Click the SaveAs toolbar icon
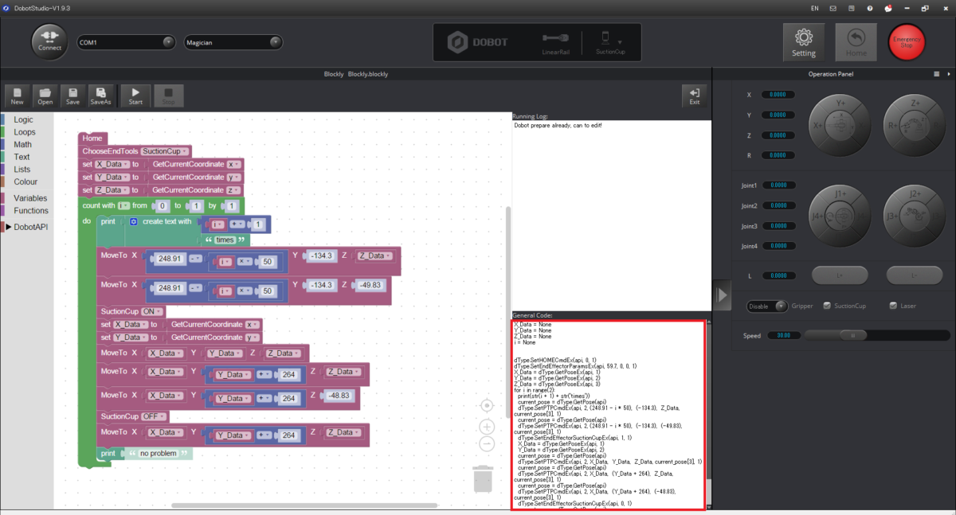This screenshot has width=956, height=515. [100, 96]
